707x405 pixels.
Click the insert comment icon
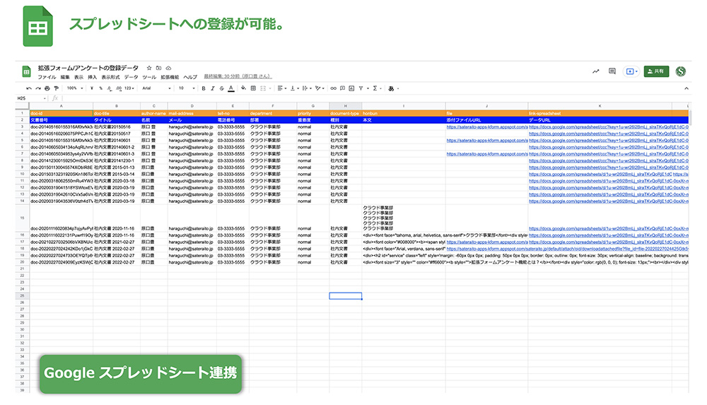click(x=342, y=88)
